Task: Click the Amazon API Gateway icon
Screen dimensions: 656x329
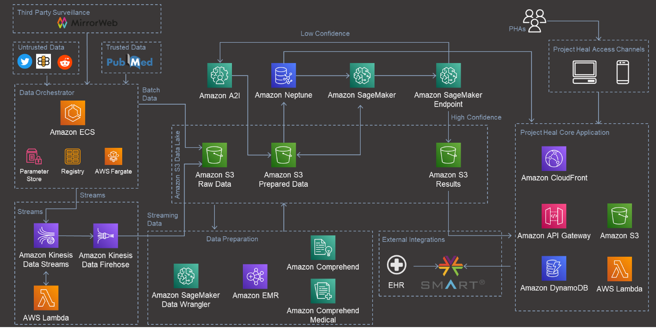Action: click(x=554, y=216)
